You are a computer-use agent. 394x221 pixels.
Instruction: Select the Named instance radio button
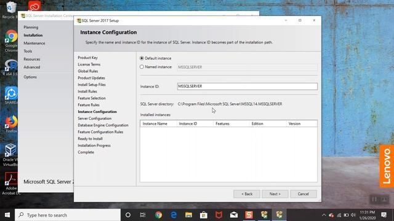[142, 67]
